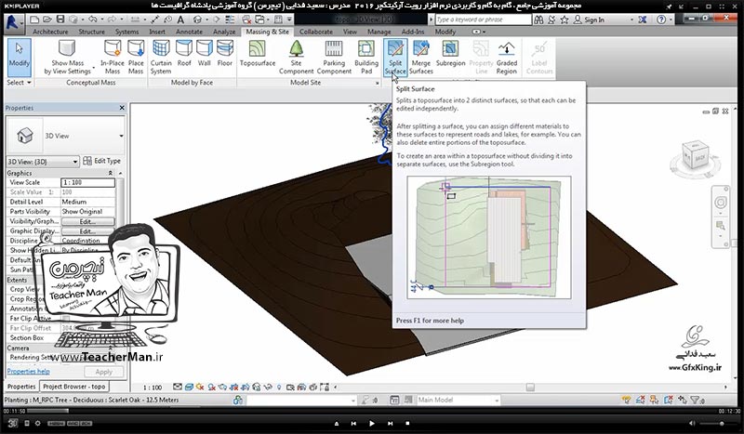Select the Roof by Face tool
Viewport: 744px width, 434px height.
coord(184,53)
